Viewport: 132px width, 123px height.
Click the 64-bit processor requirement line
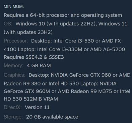(x=63, y=15)
